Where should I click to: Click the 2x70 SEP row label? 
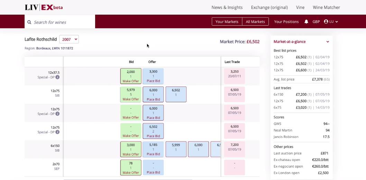pos(56,166)
